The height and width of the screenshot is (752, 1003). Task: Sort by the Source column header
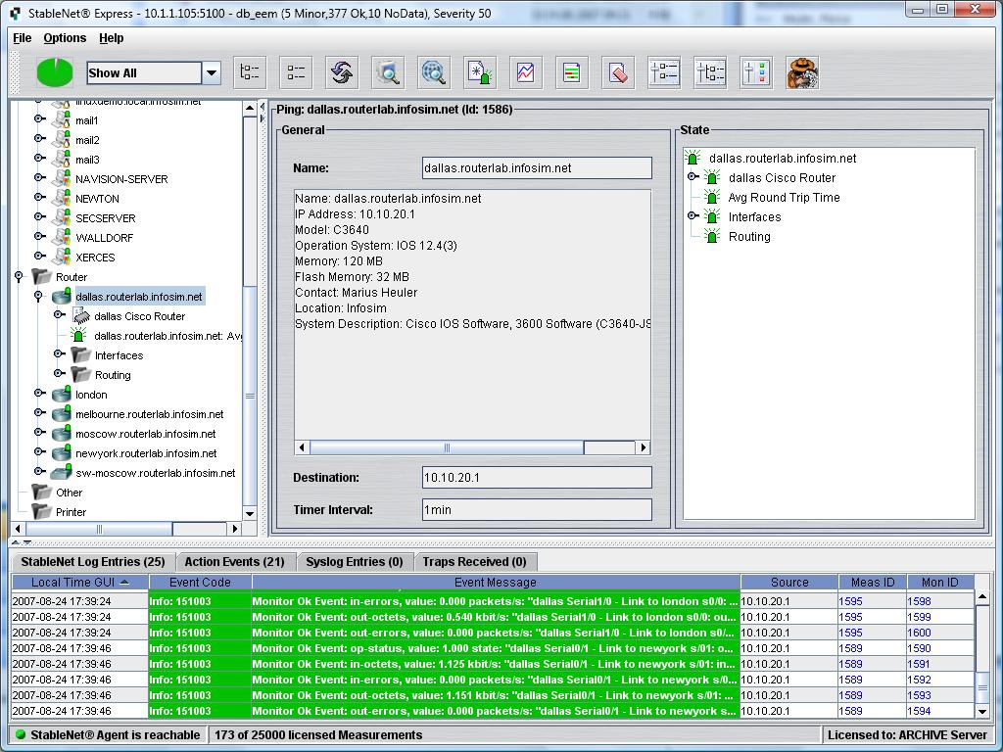click(x=789, y=582)
